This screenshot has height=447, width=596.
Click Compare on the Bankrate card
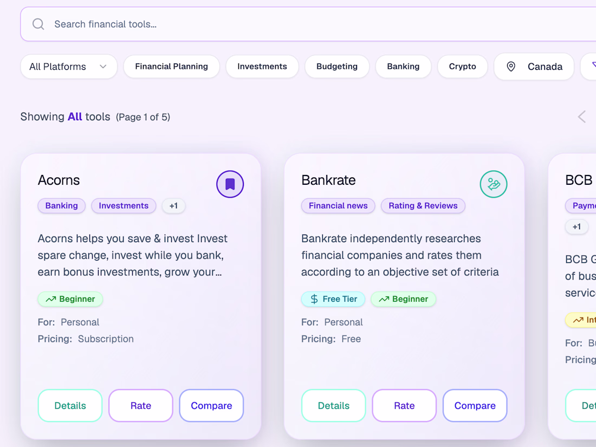475,406
